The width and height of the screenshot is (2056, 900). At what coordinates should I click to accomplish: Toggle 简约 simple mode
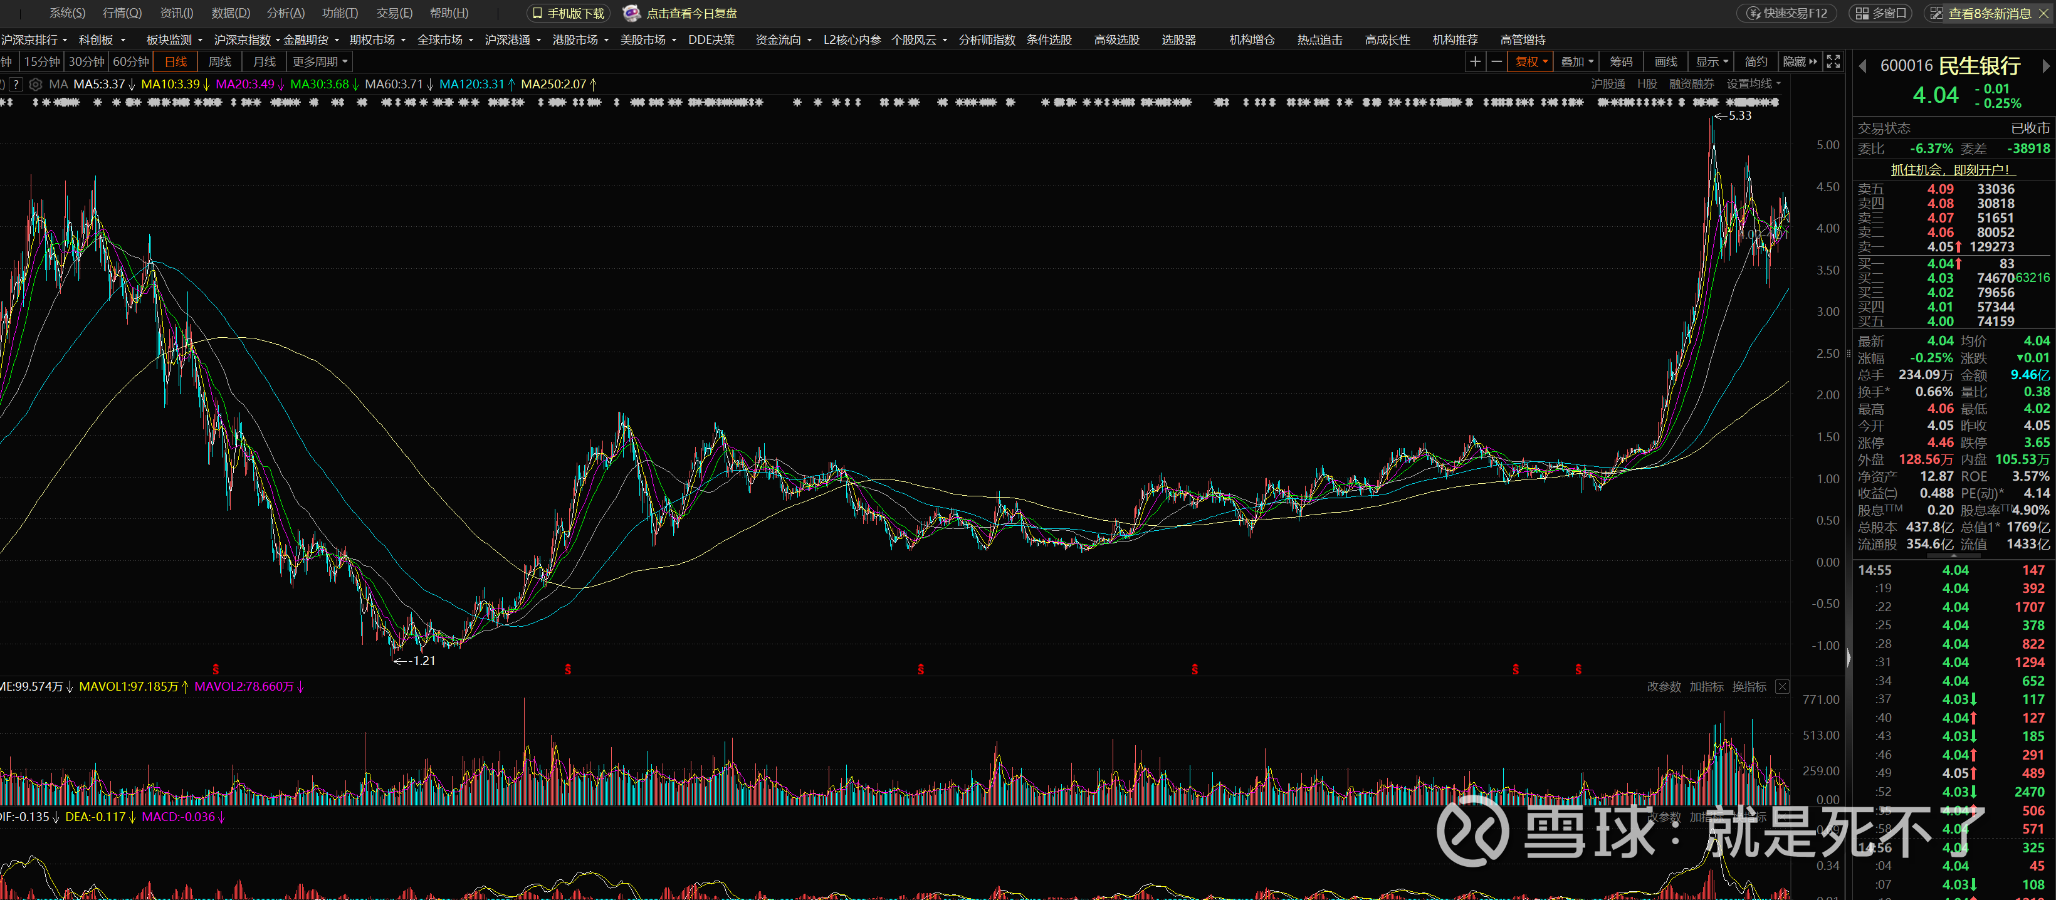pyautogui.click(x=1756, y=61)
